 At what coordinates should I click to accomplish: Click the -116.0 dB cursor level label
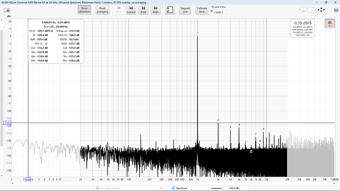click(x=7, y=123)
